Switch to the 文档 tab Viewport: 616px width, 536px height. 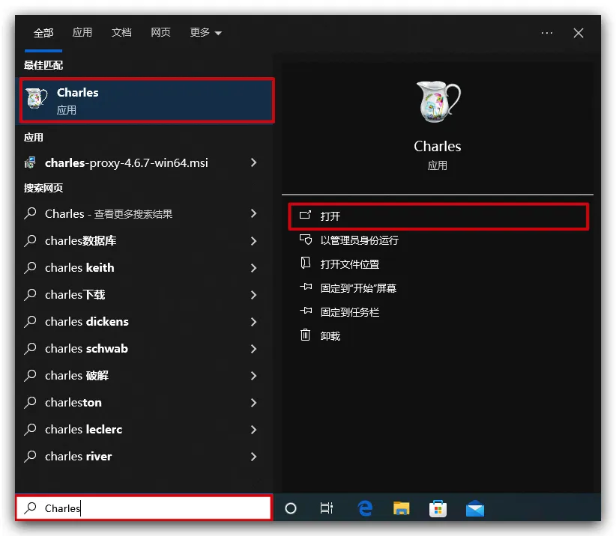tap(121, 33)
